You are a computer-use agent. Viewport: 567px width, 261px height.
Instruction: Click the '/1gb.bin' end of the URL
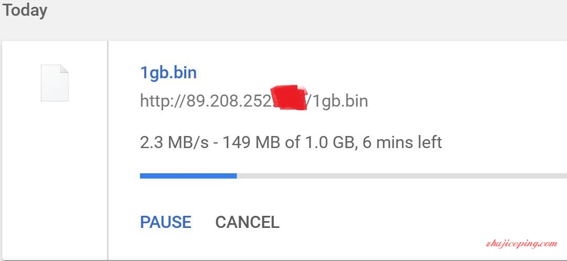(337, 101)
